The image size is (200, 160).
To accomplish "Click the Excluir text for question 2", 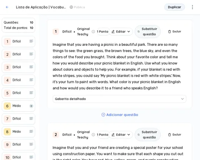I will click(x=177, y=135).
